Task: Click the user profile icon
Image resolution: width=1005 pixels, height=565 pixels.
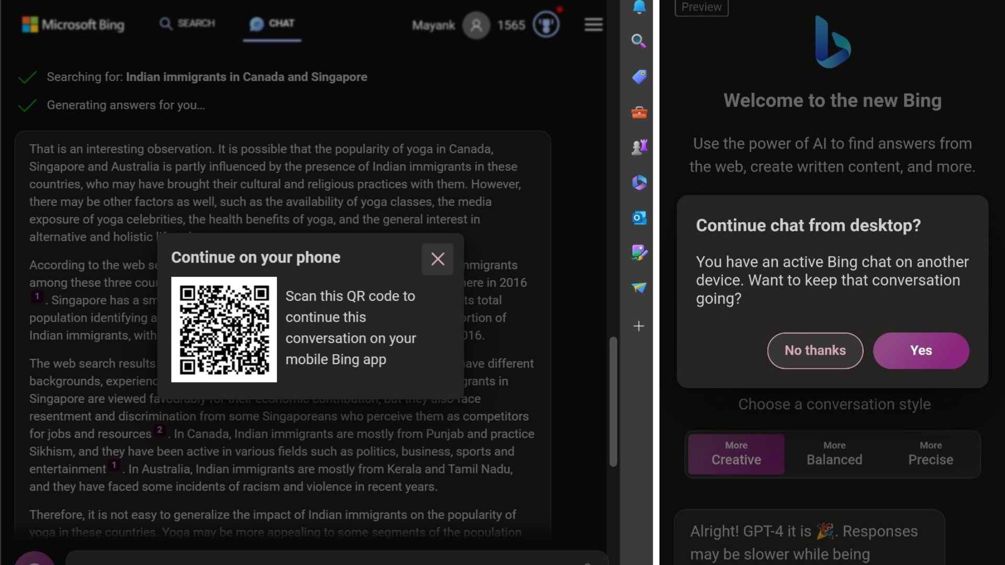Action: (476, 25)
